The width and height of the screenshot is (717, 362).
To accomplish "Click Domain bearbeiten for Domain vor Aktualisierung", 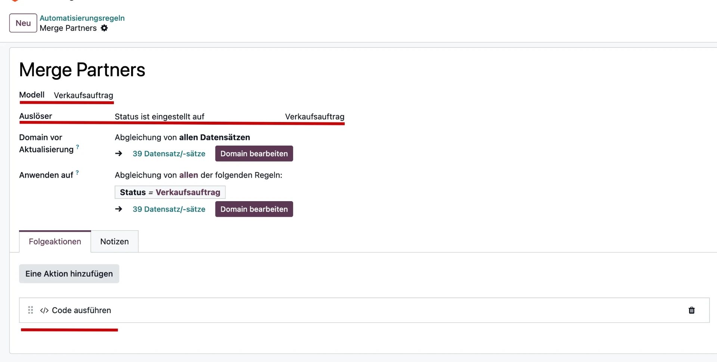I will (254, 153).
